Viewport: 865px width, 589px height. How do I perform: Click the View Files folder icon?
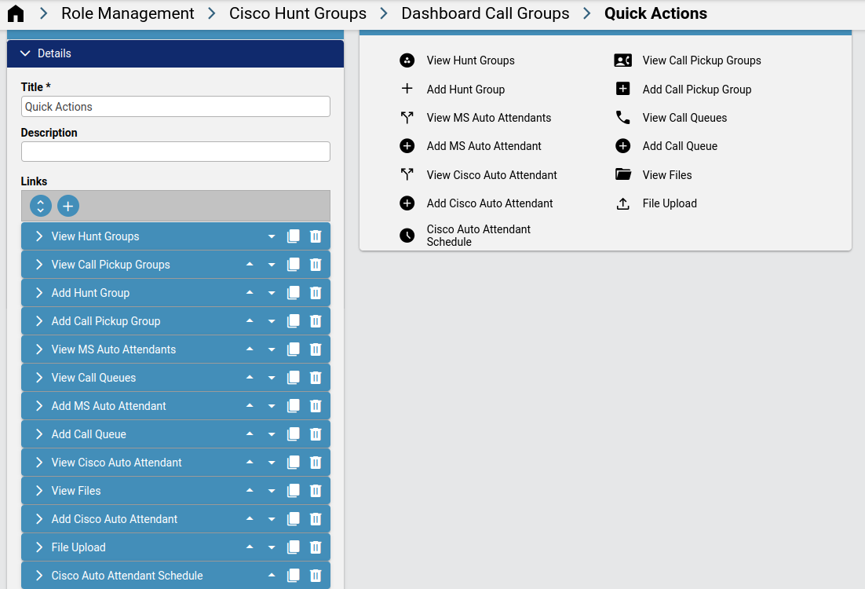[623, 174]
